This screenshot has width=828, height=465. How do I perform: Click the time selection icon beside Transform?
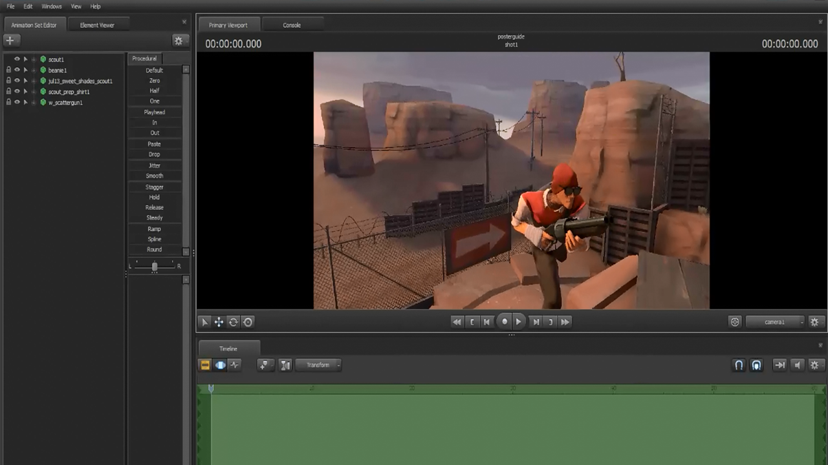coord(285,365)
